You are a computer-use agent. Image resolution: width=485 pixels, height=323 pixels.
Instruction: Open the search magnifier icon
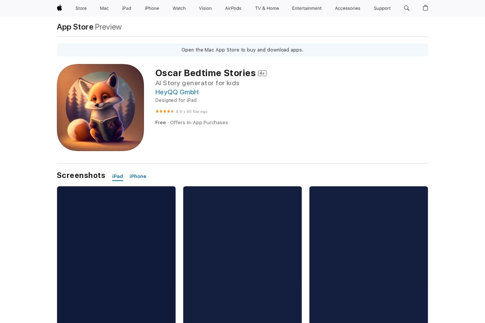click(407, 8)
